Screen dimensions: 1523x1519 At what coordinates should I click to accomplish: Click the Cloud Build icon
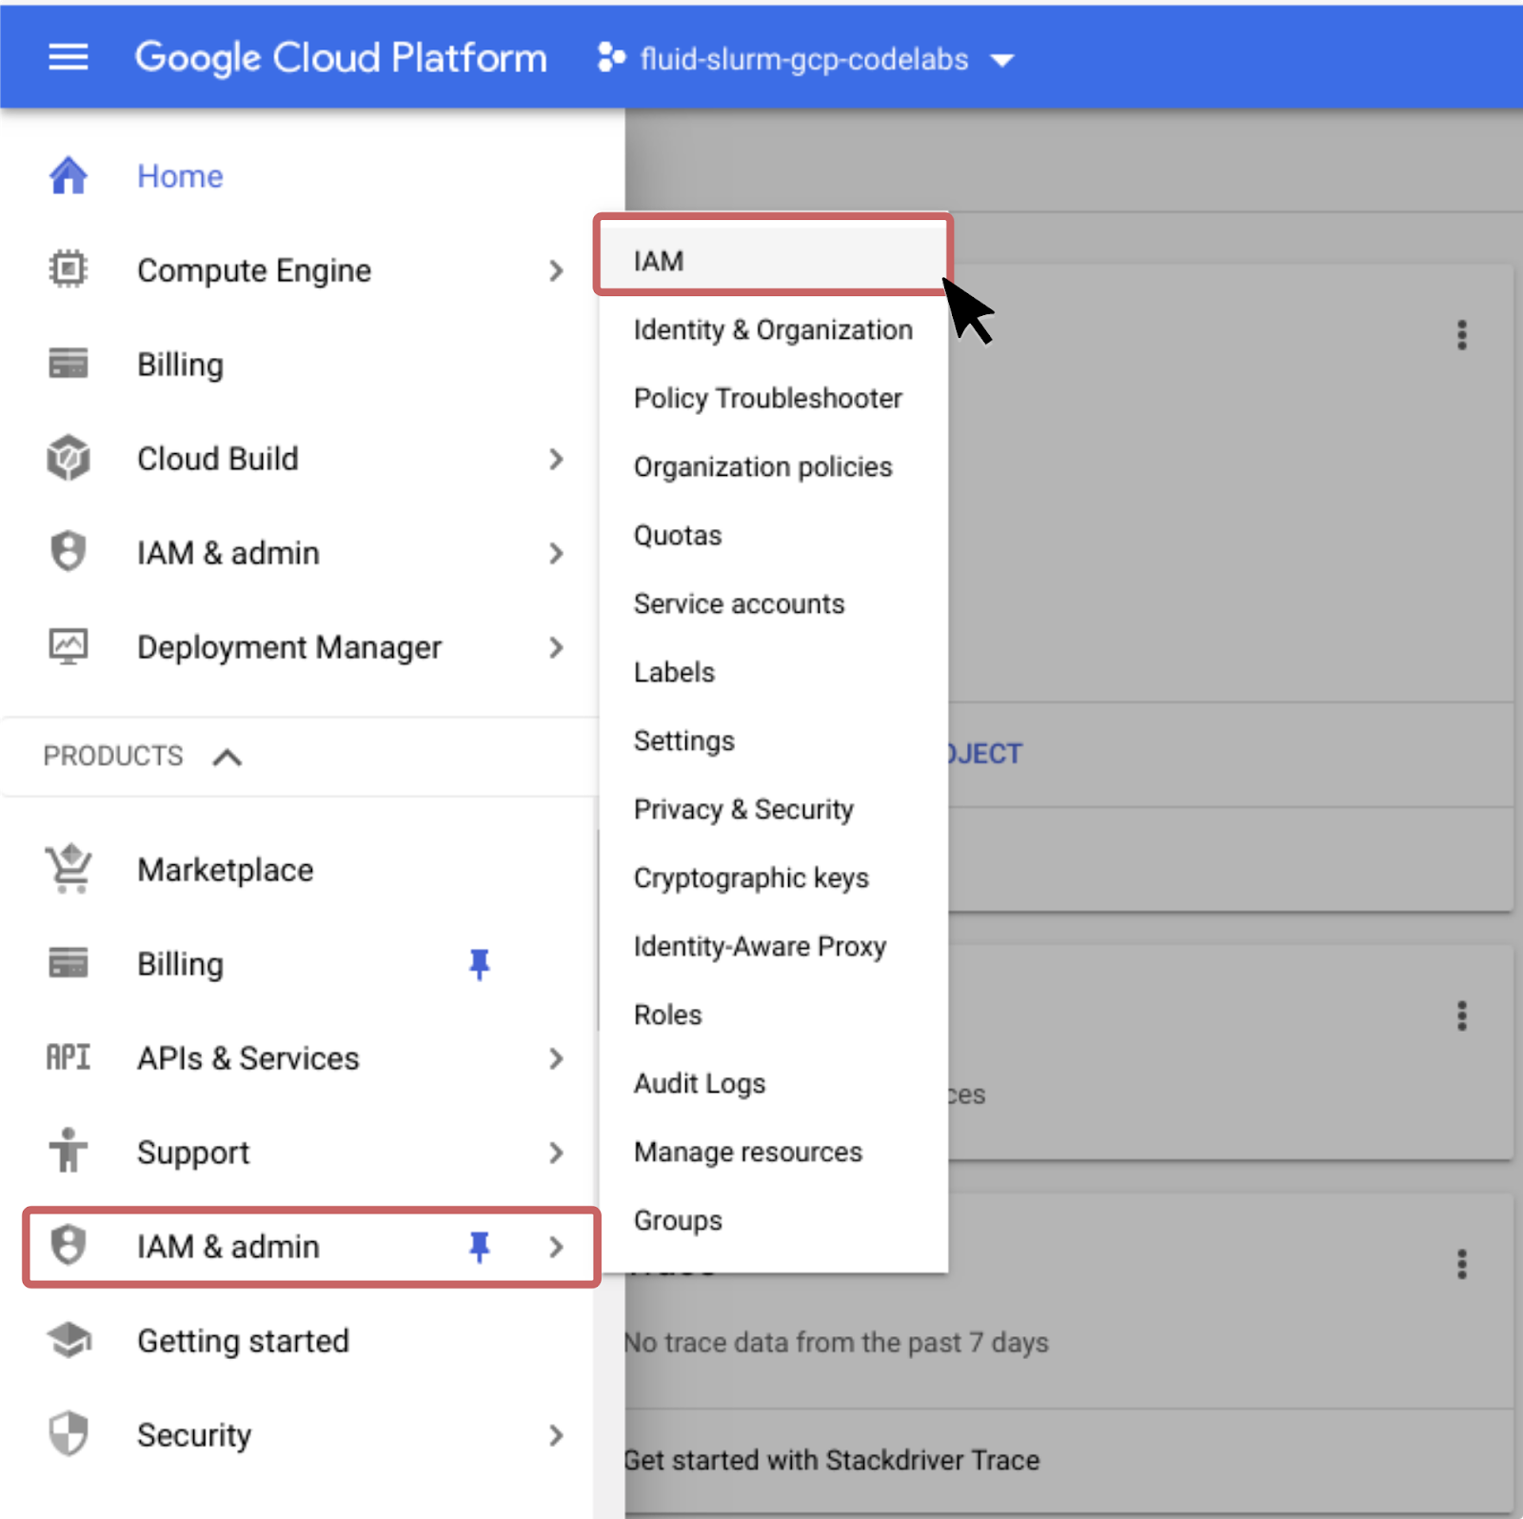click(69, 459)
